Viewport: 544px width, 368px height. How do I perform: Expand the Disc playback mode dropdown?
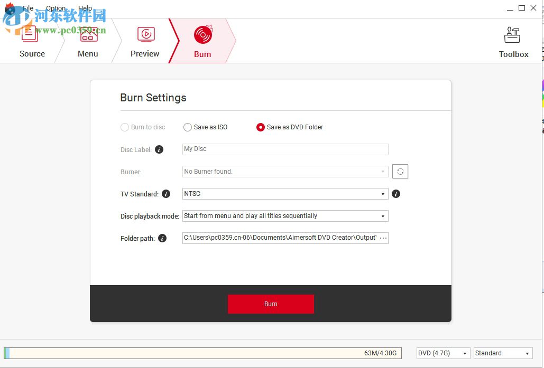click(x=285, y=216)
